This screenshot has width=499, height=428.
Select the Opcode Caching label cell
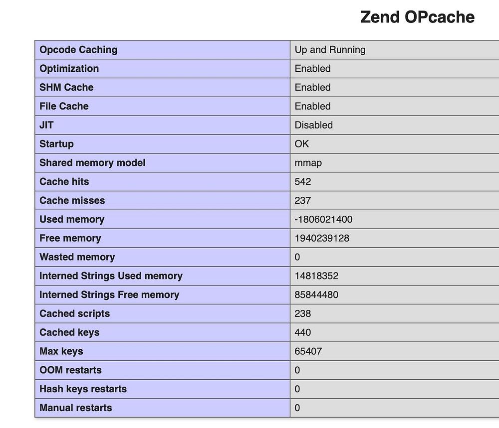pyautogui.click(x=163, y=49)
